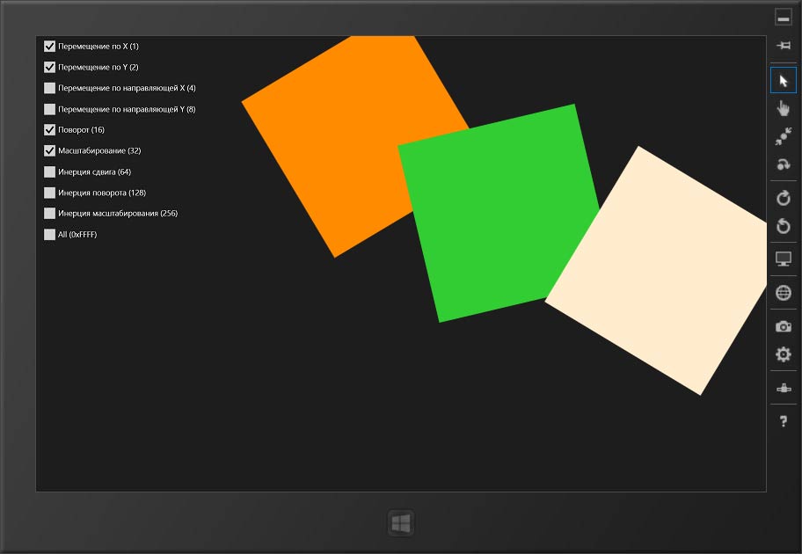
Task: Toggle the simulator always-on-top pin icon
Action: pyautogui.click(x=783, y=46)
